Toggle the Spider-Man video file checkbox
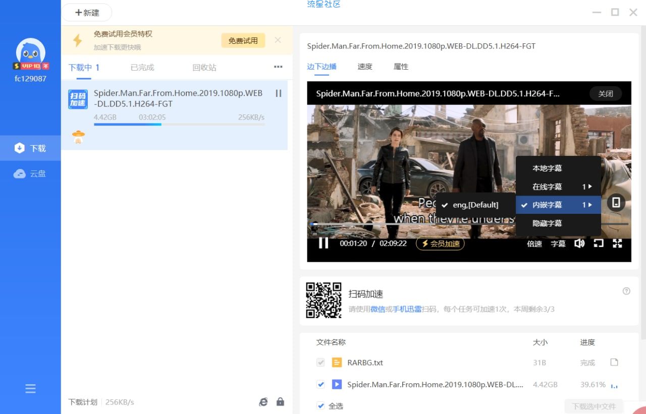Screen dimensions: 646x414 (320, 384)
